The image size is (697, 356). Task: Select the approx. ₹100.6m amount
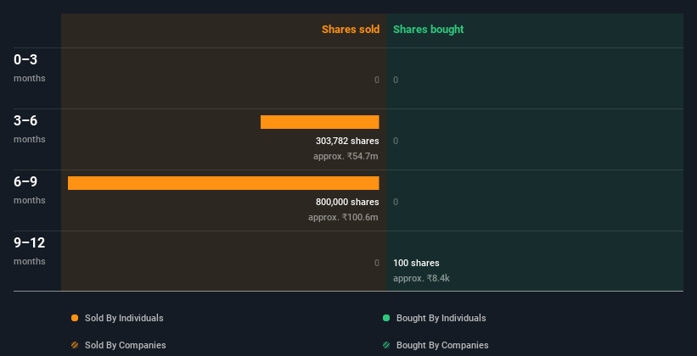[343, 218]
